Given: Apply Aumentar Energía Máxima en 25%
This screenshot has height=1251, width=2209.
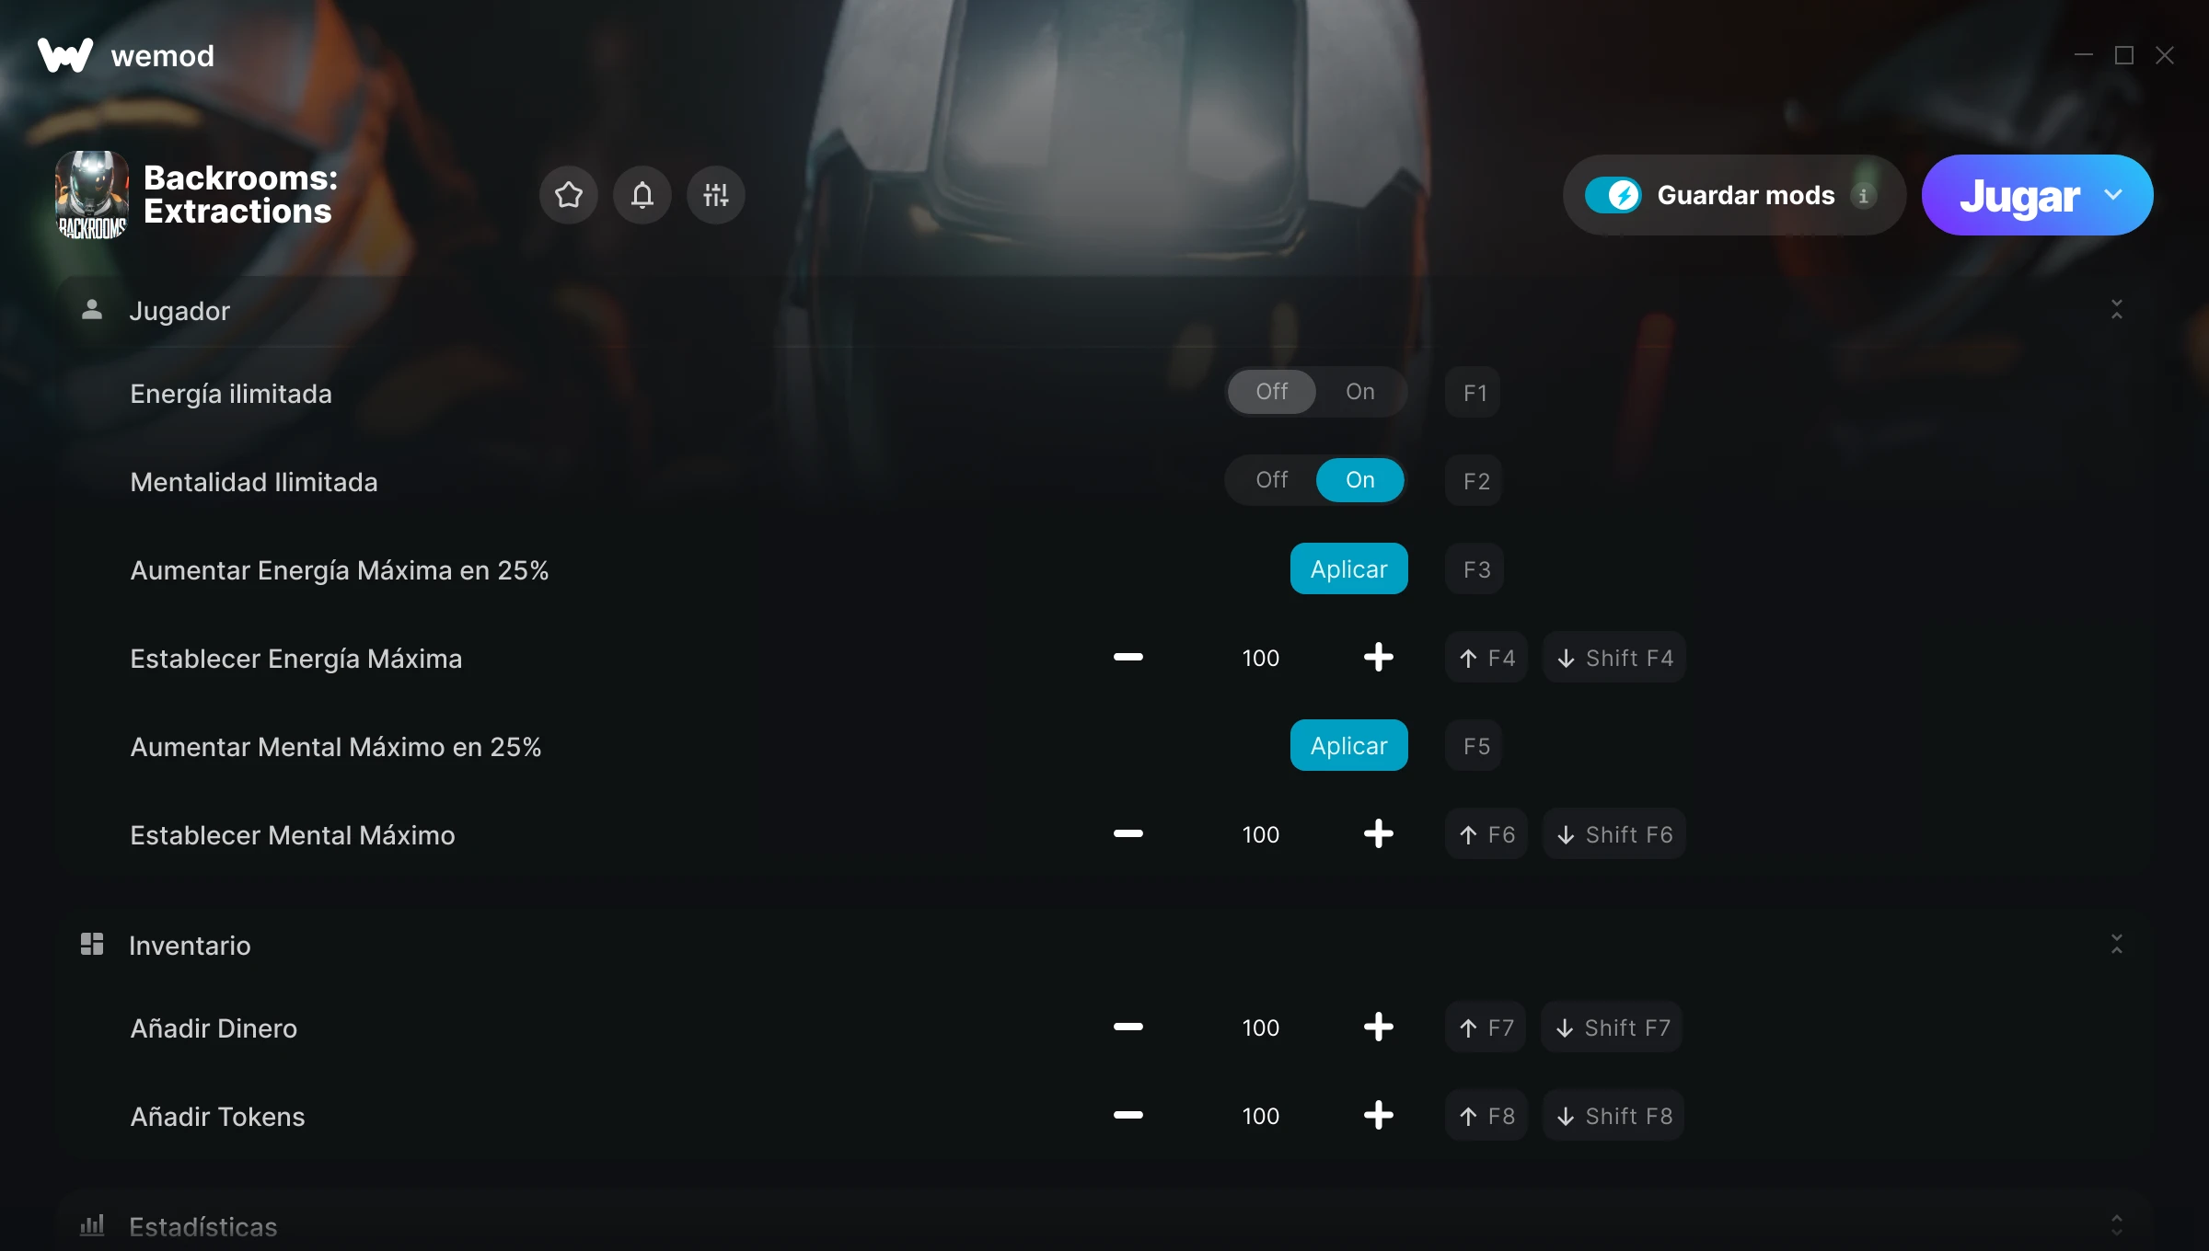Looking at the screenshot, I should 1348,568.
